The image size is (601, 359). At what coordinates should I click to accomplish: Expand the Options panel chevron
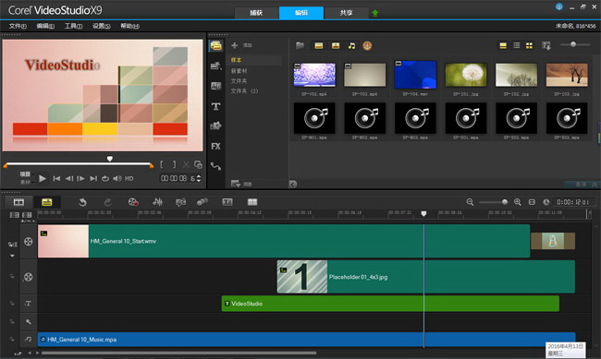pos(595,184)
